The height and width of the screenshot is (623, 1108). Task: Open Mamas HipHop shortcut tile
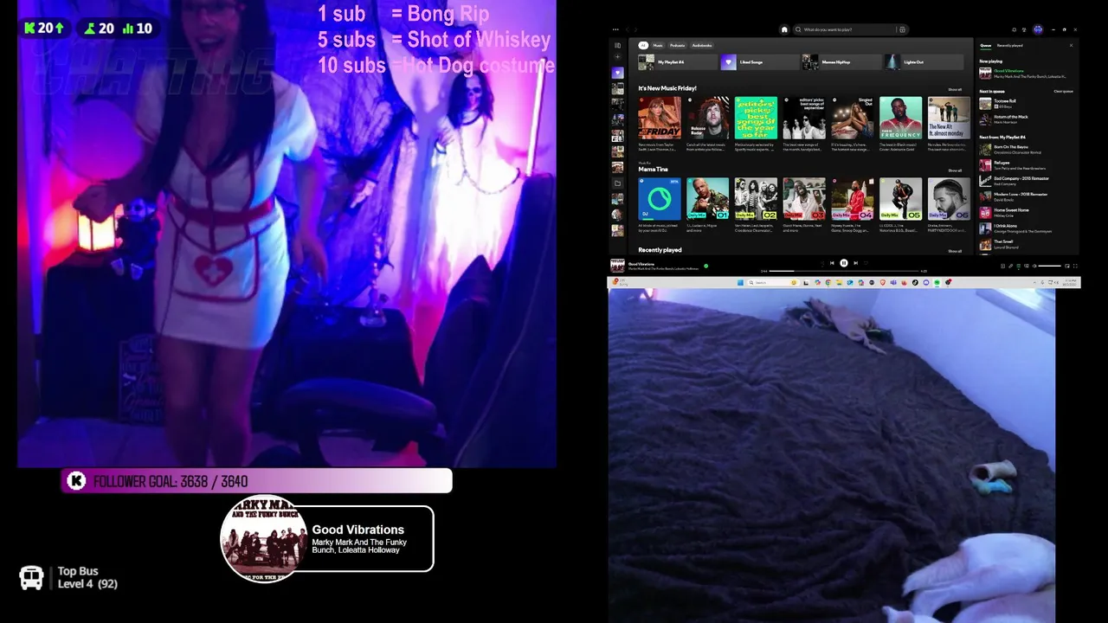[x=841, y=62]
